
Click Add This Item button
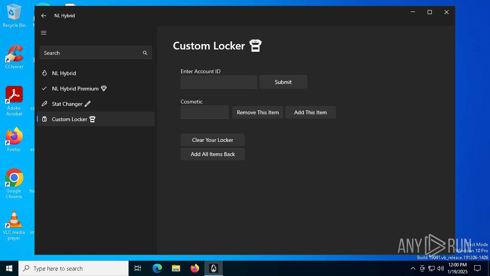[310, 112]
